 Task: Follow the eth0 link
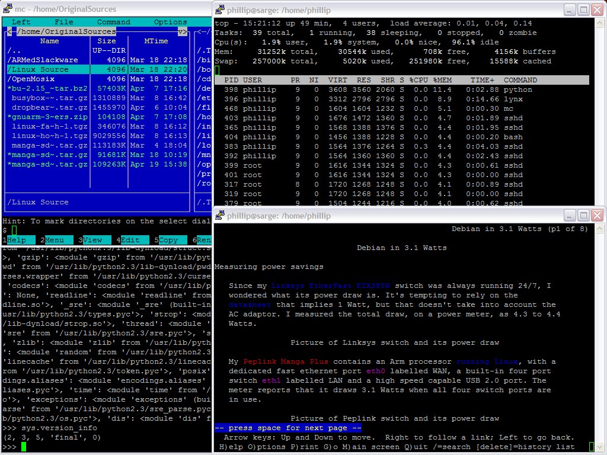pos(375,371)
